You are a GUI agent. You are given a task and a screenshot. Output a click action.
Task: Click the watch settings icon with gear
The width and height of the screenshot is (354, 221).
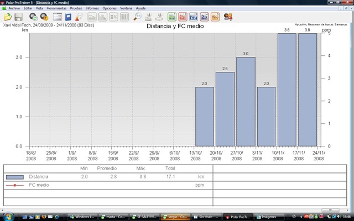44,17
